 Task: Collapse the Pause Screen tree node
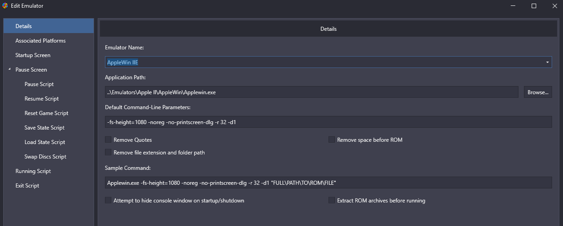click(x=10, y=70)
